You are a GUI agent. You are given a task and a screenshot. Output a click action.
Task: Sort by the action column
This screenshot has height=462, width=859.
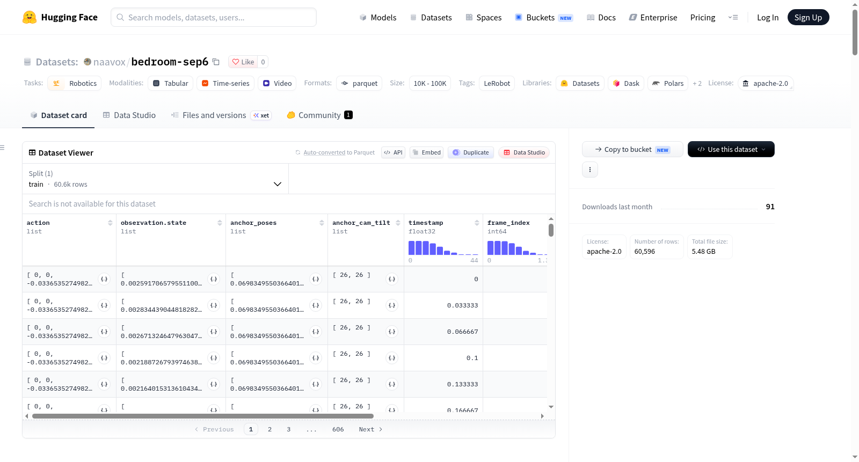point(110,223)
